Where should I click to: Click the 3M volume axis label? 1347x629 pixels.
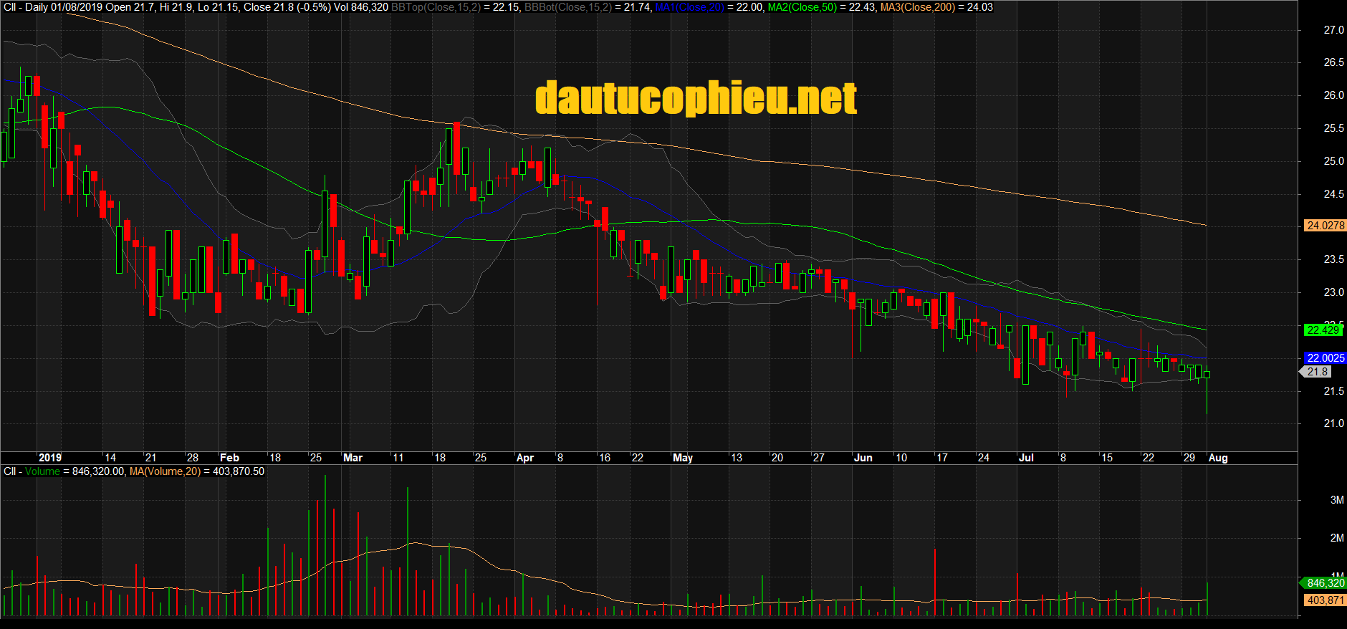coord(1337,500)
